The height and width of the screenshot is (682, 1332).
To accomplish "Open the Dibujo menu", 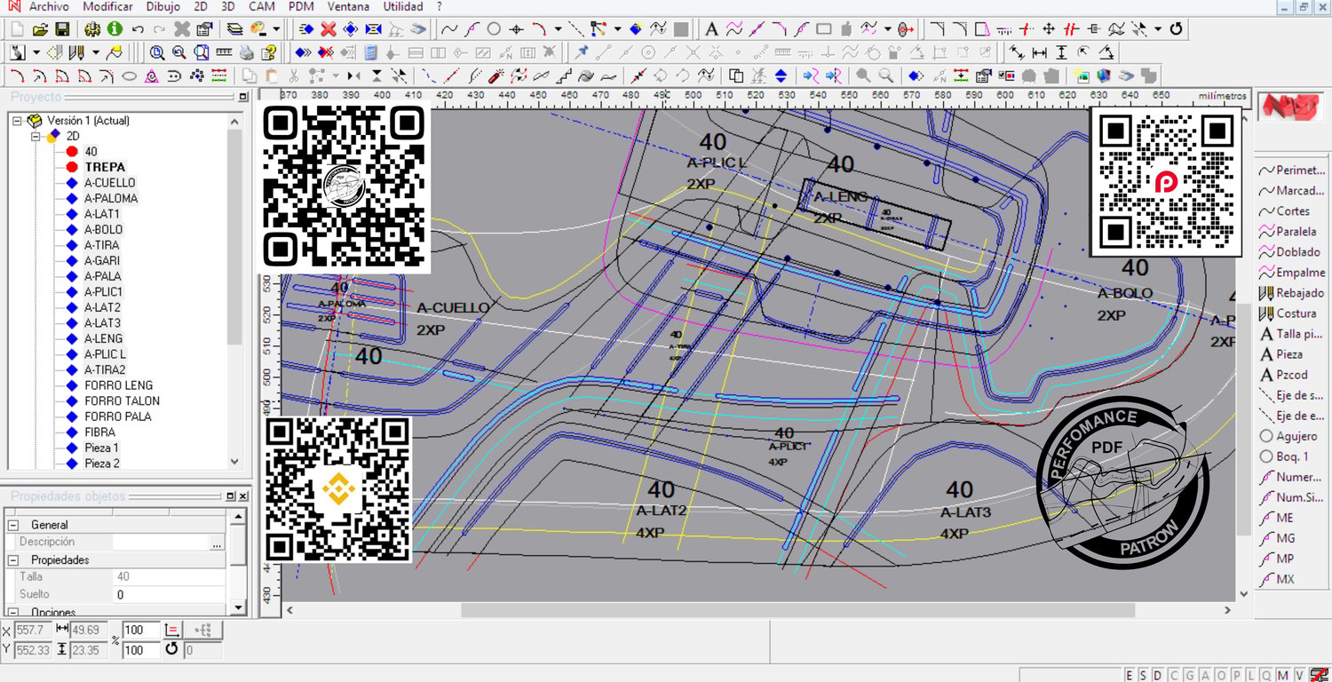I will [x=163, y=6].
